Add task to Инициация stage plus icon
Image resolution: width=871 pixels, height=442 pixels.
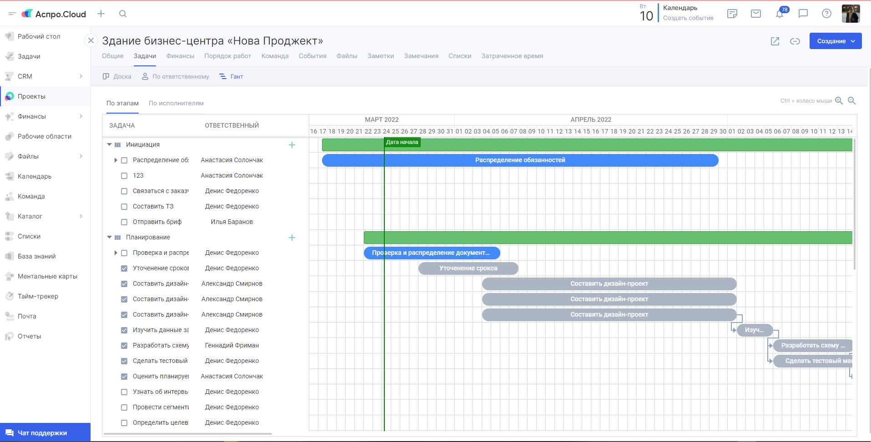click(x=292, y=145)
